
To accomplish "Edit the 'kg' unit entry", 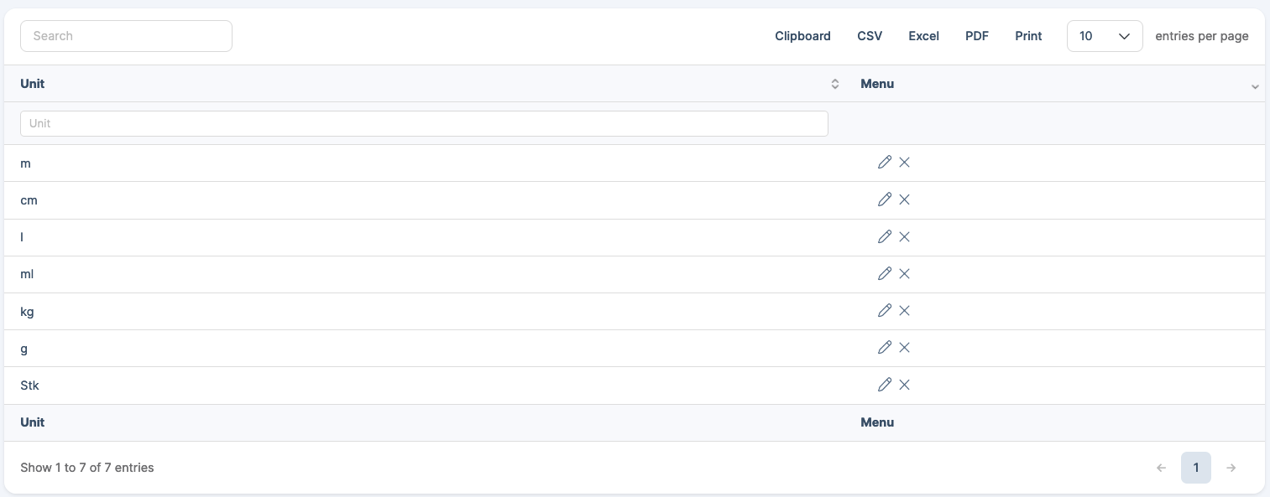I will 884,310.
